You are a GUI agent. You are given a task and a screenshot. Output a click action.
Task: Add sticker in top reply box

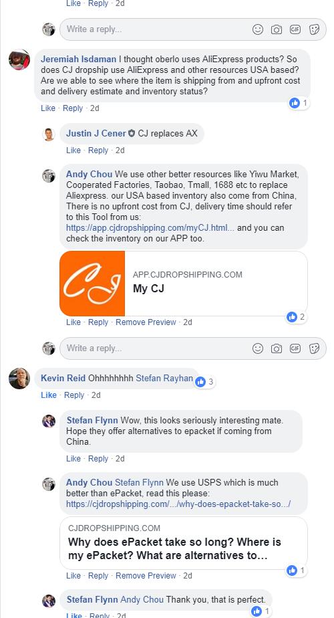(314, 29)
